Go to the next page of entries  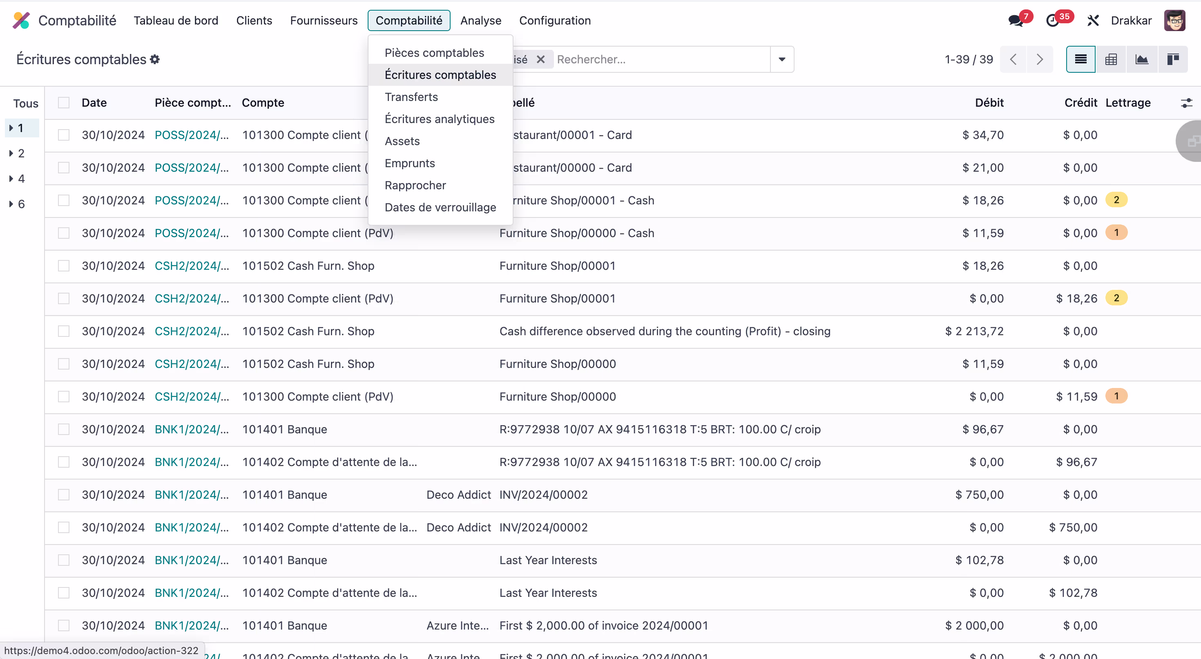pyautogui.click(x=1040, y=59)
